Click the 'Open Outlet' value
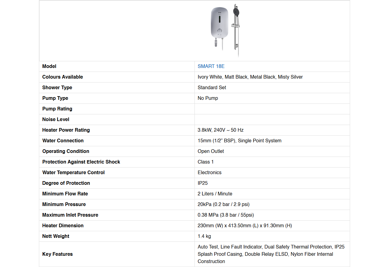 coord(211,151)
